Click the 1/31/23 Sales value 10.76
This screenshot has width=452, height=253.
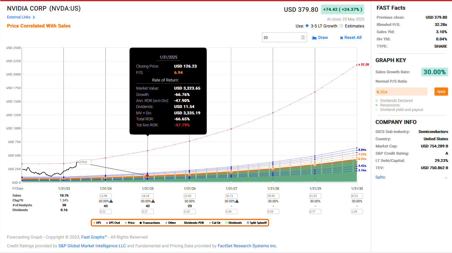(x=64, y=195)
